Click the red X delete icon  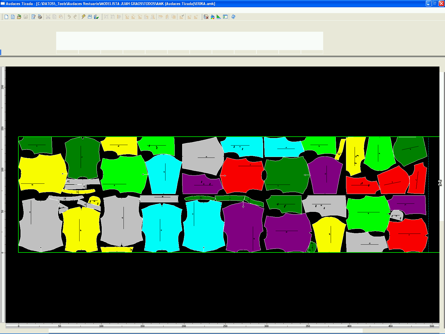point(206,17)
